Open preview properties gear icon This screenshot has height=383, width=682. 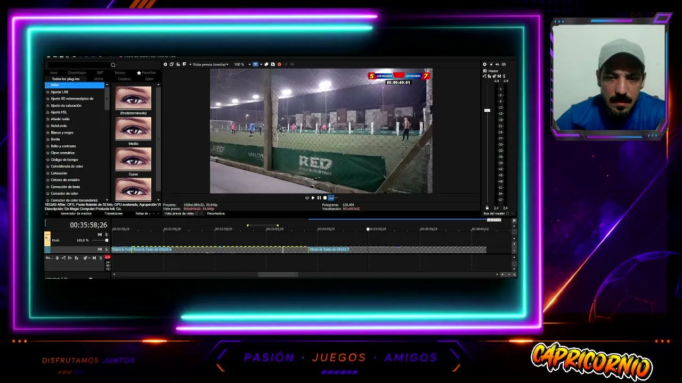(x=165, y=64)
